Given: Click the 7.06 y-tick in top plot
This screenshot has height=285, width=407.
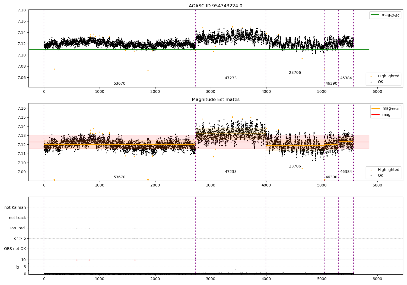Looking at the screenshot, I should coord(21,78).
